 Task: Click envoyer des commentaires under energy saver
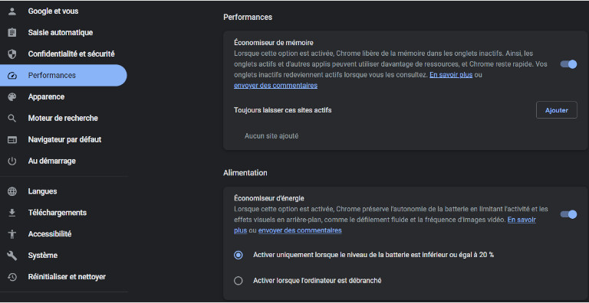point(300,230)
